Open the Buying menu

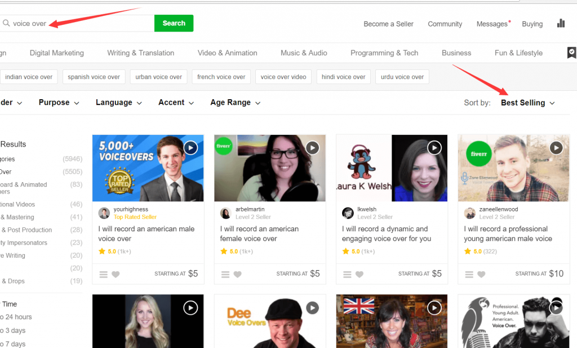coord(532,24)
